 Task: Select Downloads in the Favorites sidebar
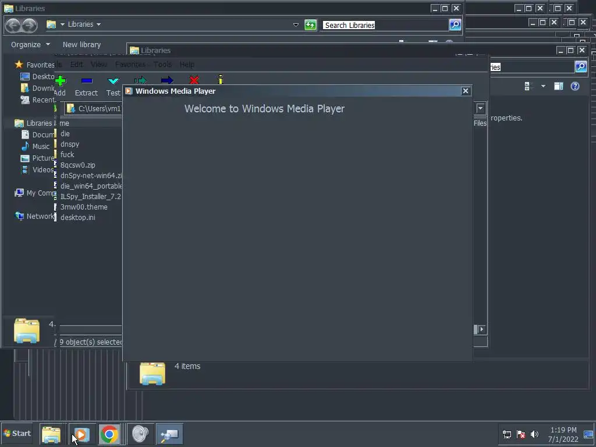[x=37, y=88]
